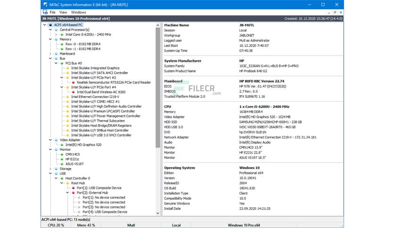Click the tree panel vertical scrollbar thumb
This screenshot has width=394, height=228.
pyautogui.click(x=158, y=88)
